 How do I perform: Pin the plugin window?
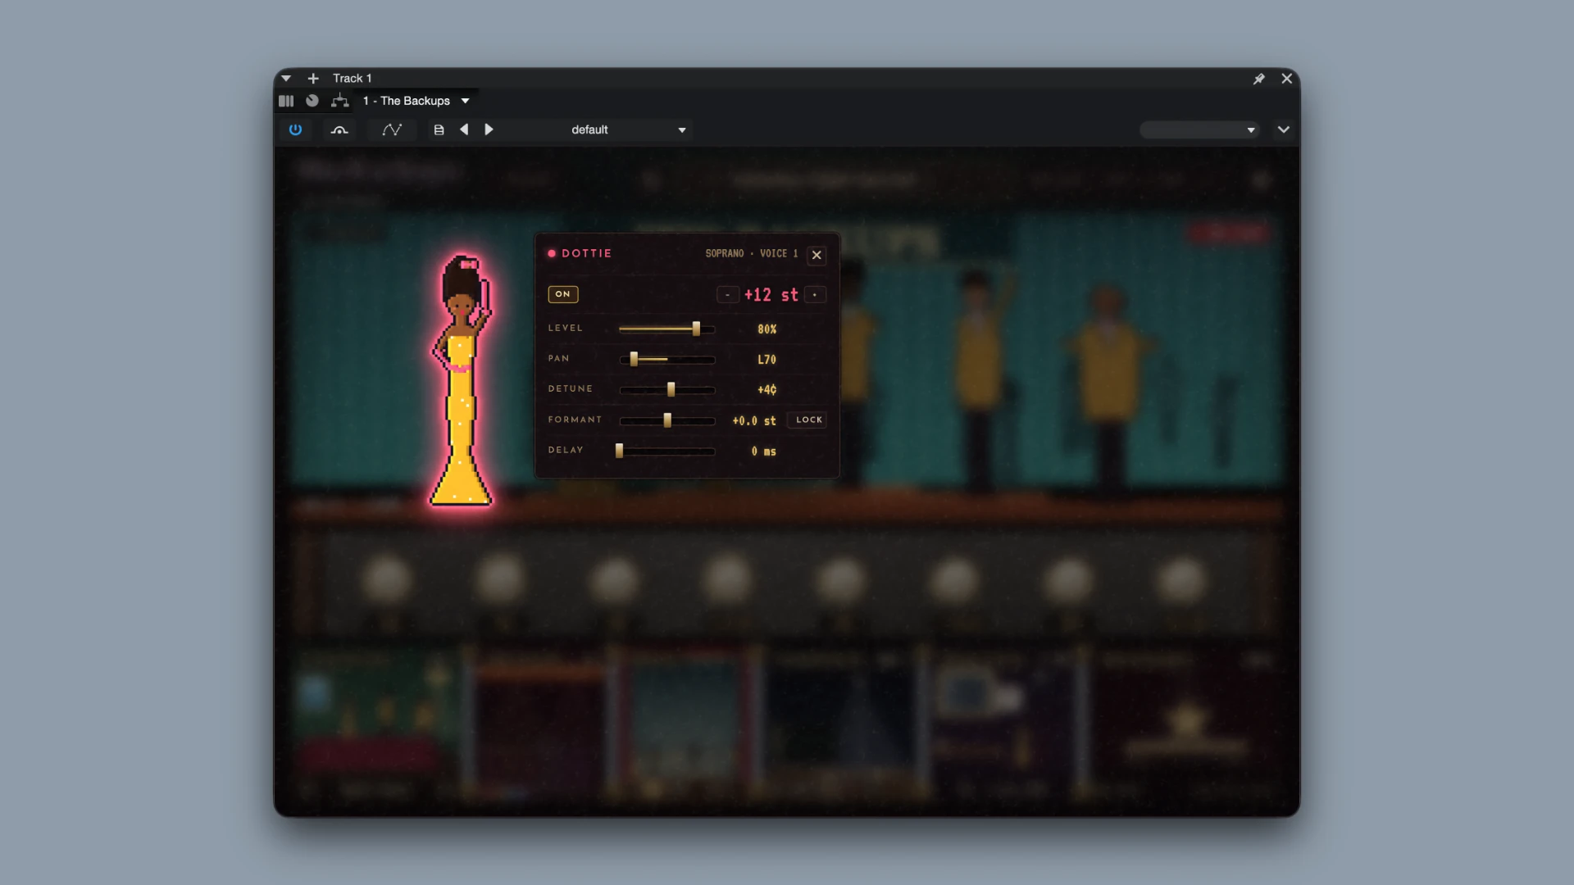point(1259,79)
